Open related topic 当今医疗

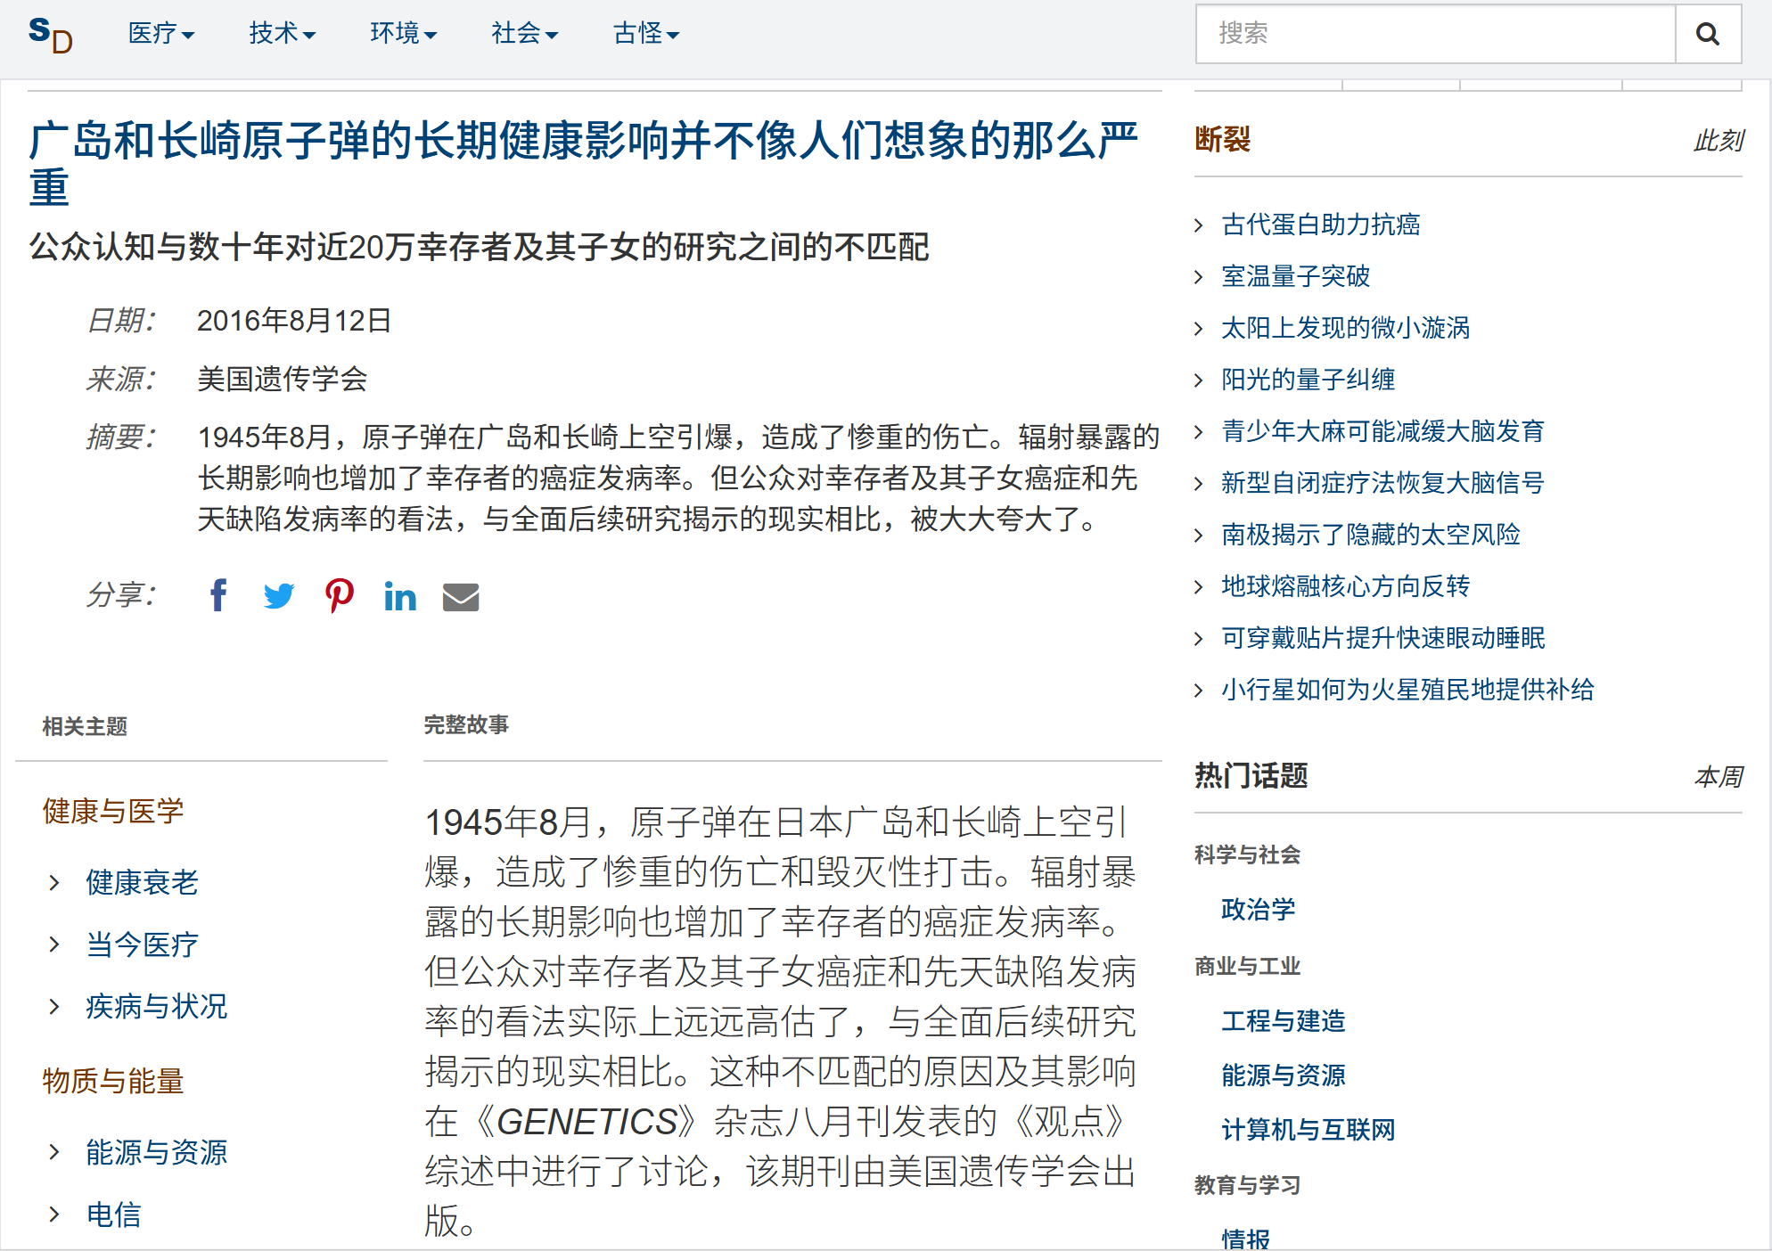point(142,944)
